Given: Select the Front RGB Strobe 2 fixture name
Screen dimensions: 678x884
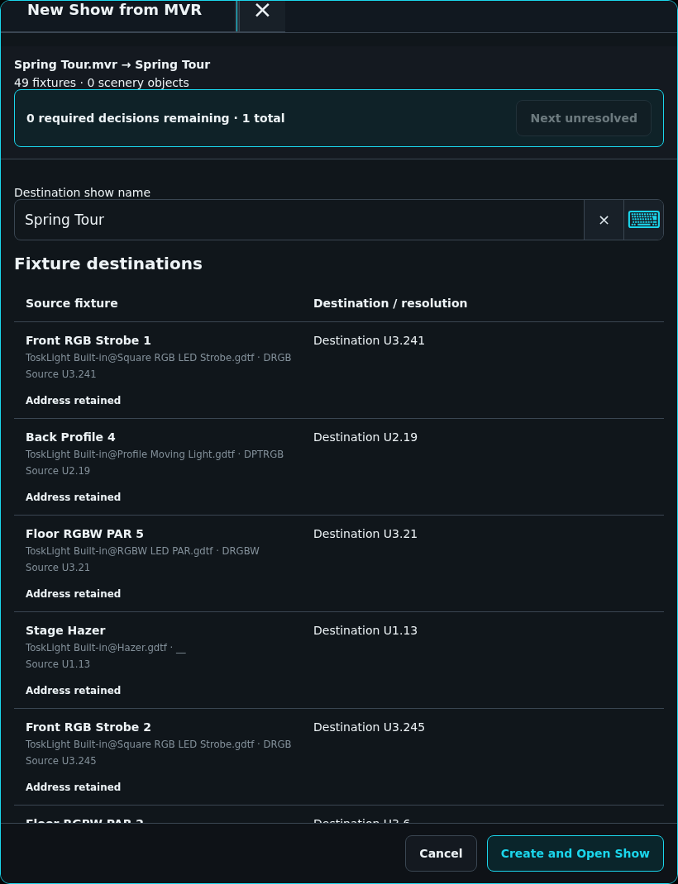Looking at the screenshot, I should click(x=88, y=727).
